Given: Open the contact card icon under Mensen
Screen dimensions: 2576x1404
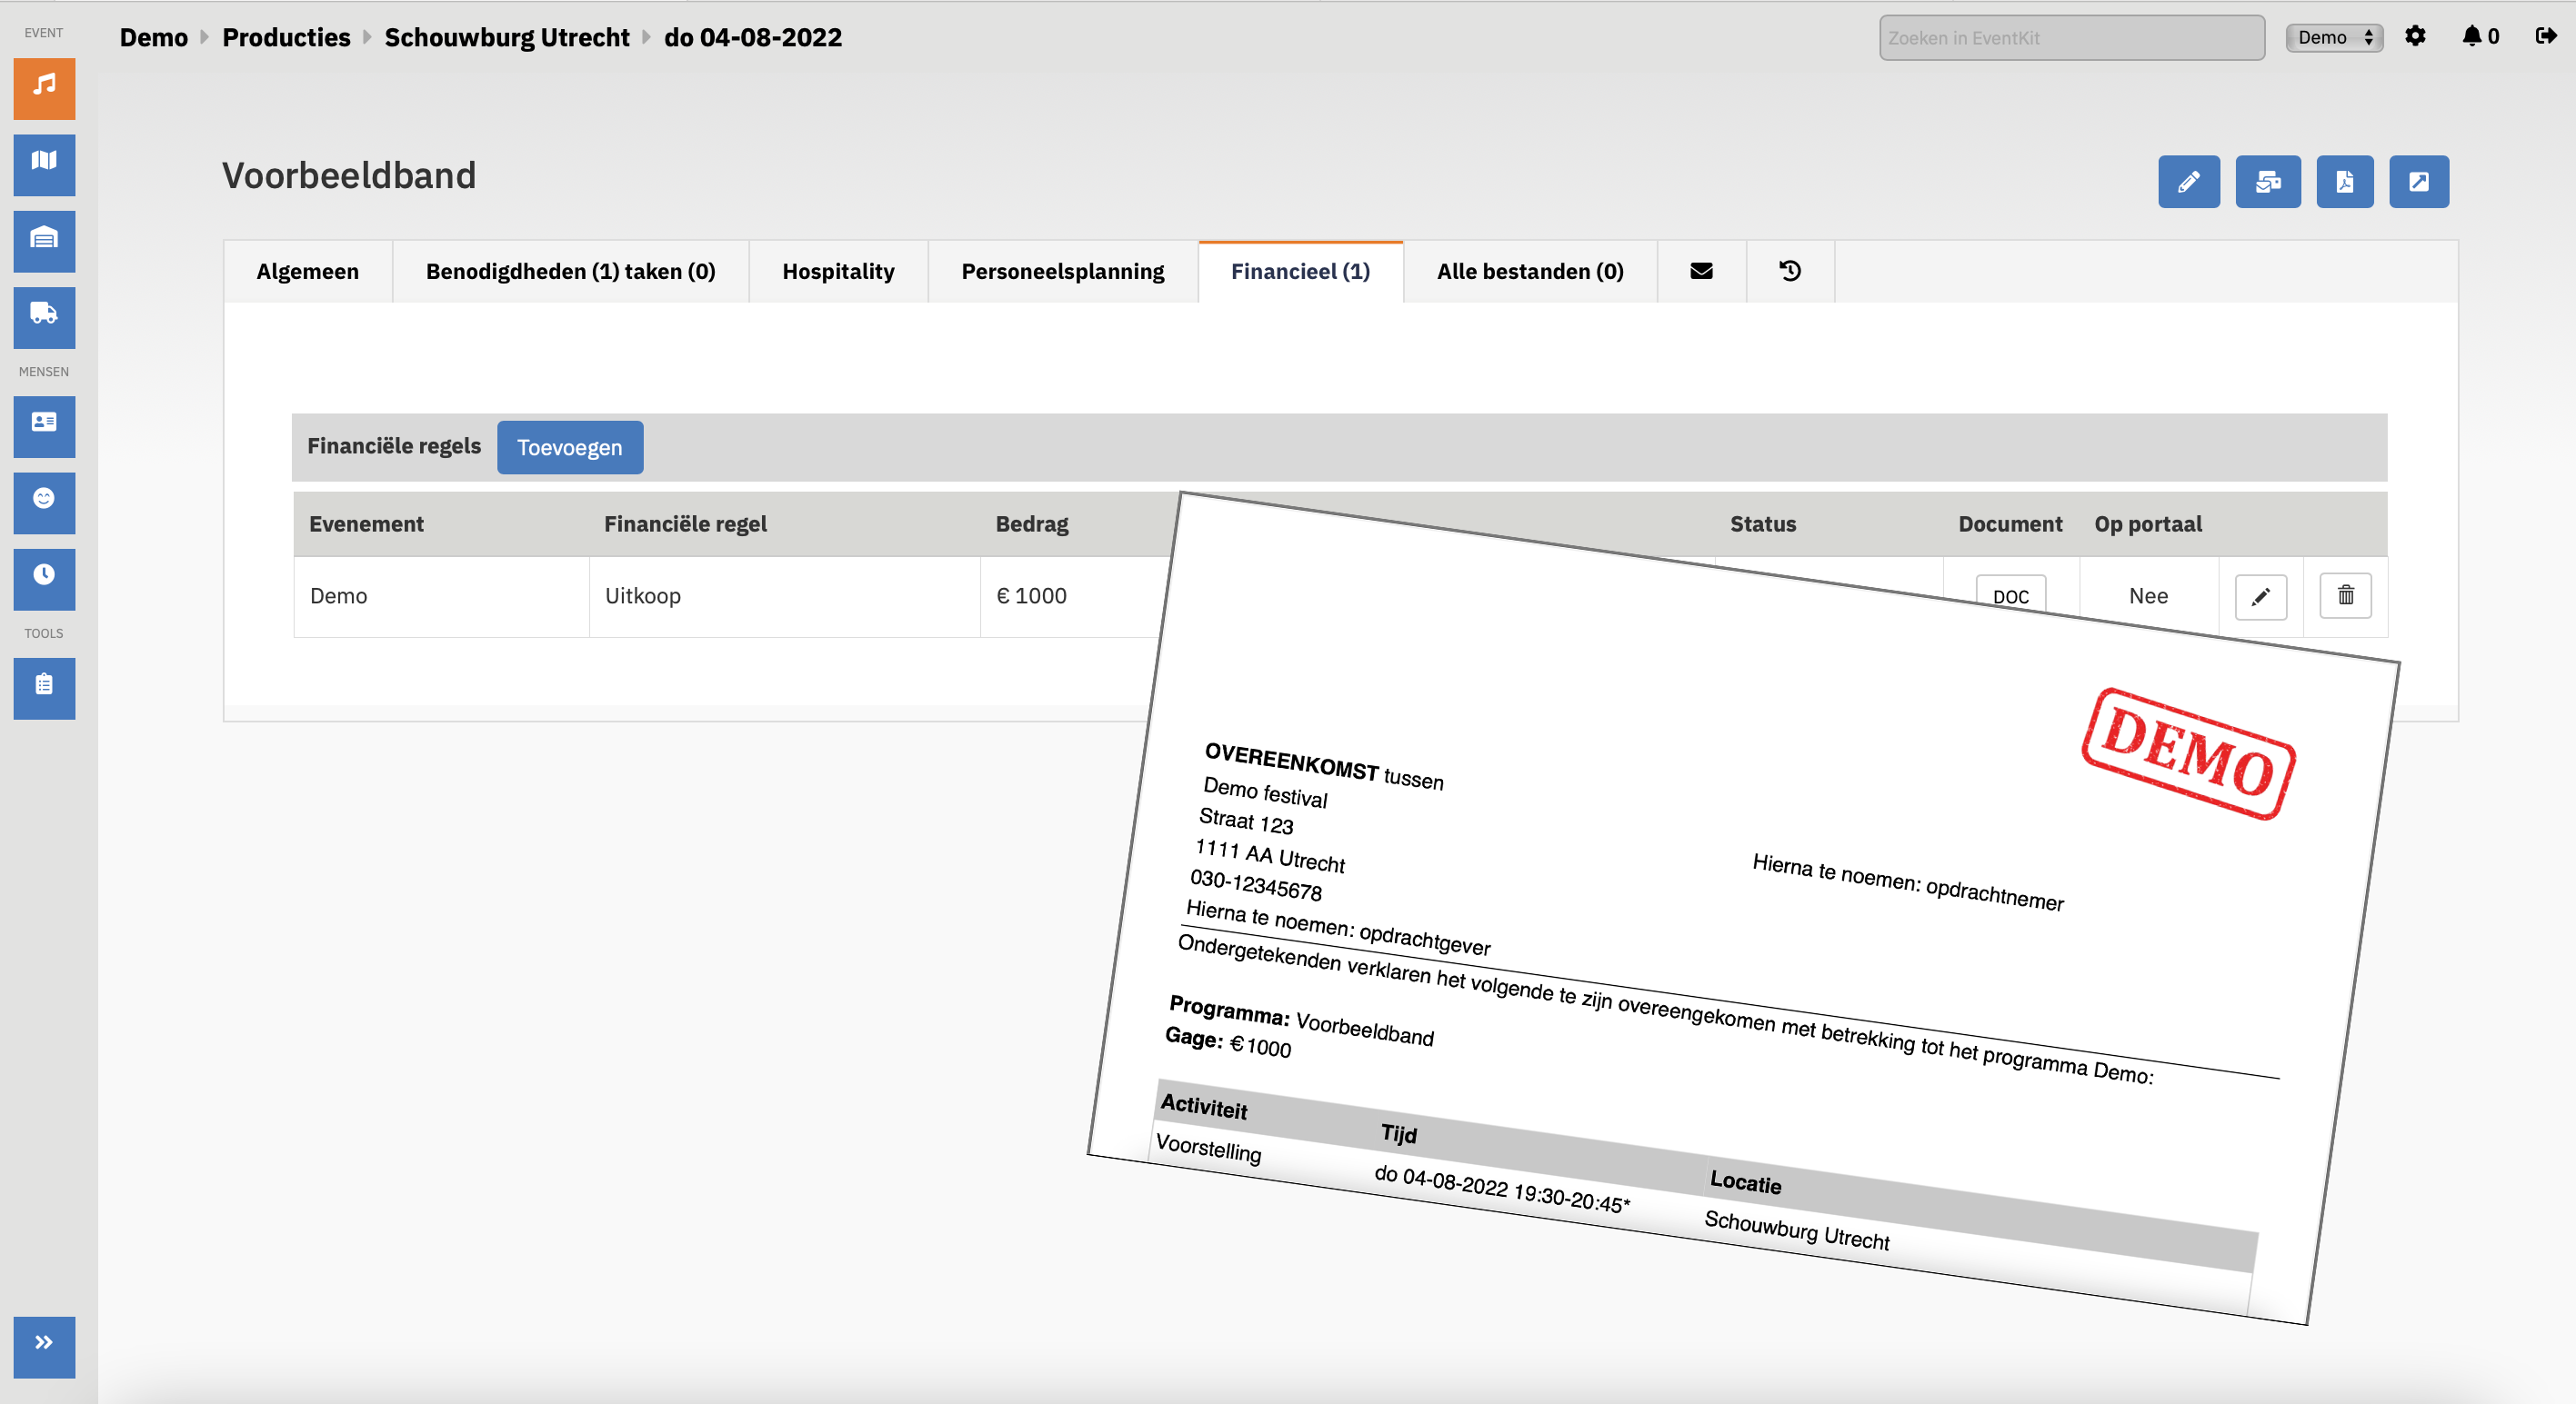Looking at the screenshot, I should (x=44, y=425).
